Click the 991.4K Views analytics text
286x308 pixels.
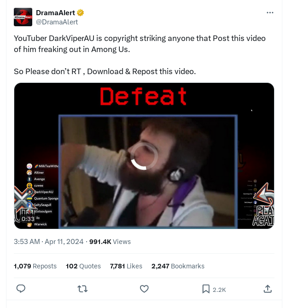110,242
